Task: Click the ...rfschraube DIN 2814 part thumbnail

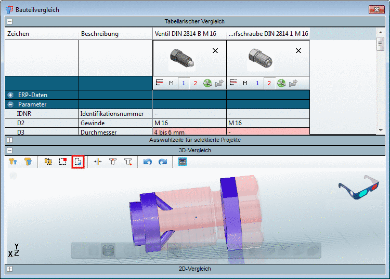Action: 261,59
